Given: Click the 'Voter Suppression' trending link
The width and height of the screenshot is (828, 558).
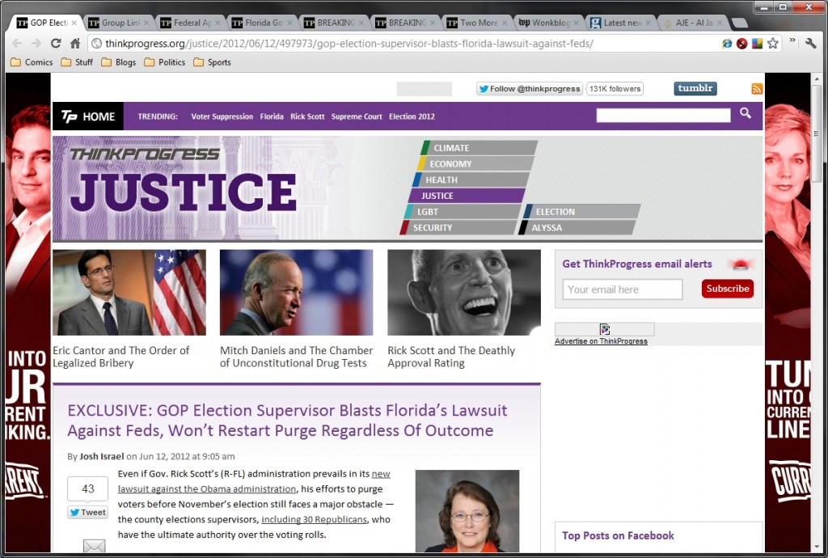Looking at the screenshot, I should [x=222, y=116].
